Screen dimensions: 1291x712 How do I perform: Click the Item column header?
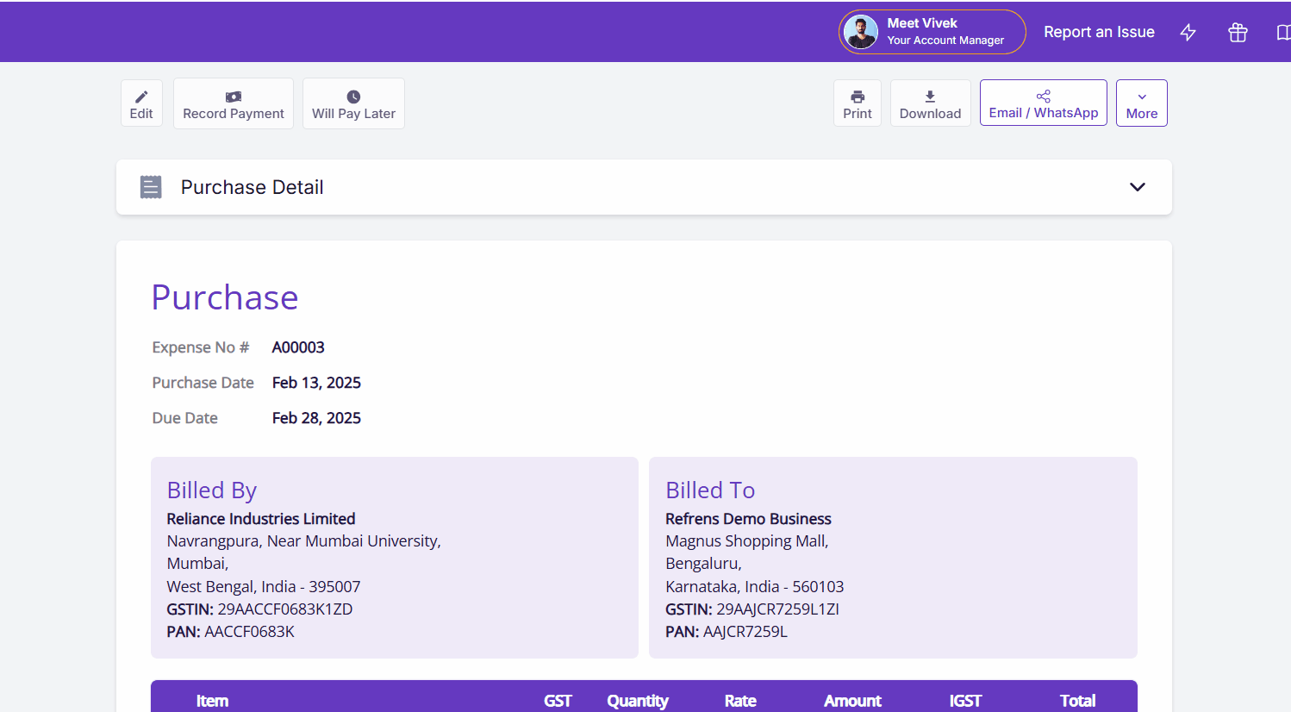pyautogui.click(x=212, y=701)
